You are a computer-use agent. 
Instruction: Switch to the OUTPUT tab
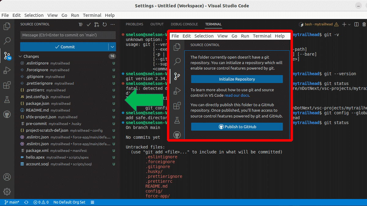pos(157,24)
